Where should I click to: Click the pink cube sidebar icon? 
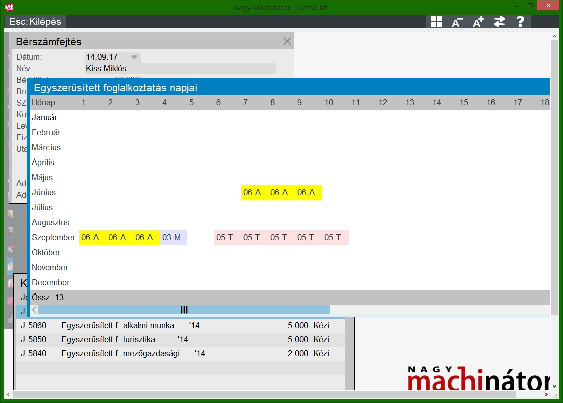click(x=11, y=301)
